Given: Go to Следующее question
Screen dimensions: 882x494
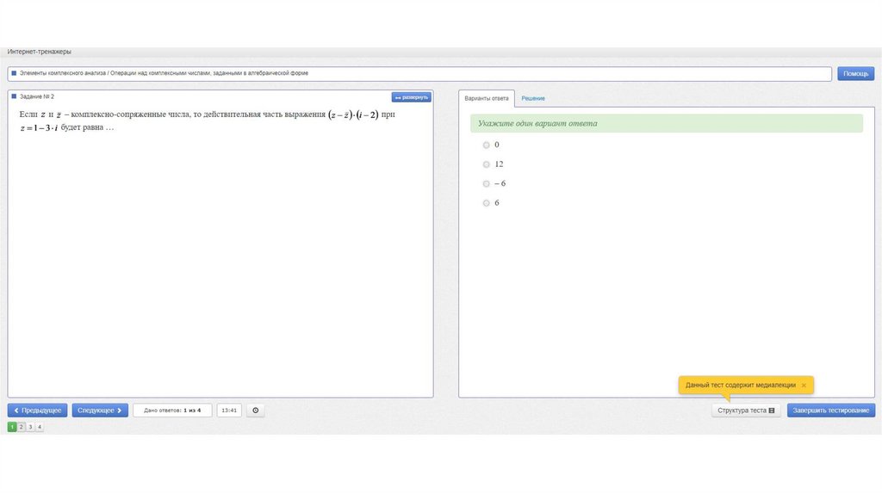Looking at the screenshot, I should pyautogui.click(x=100, y=411).
